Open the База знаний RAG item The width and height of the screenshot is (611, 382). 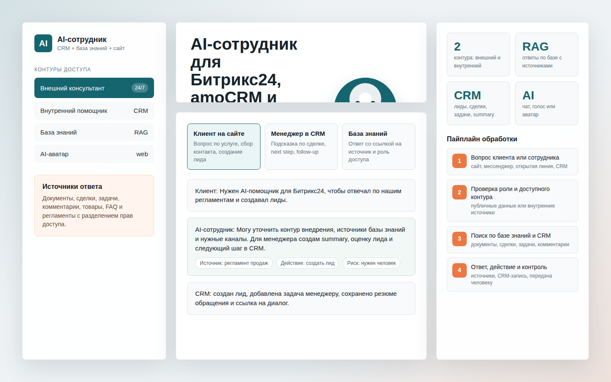(94, 132)
